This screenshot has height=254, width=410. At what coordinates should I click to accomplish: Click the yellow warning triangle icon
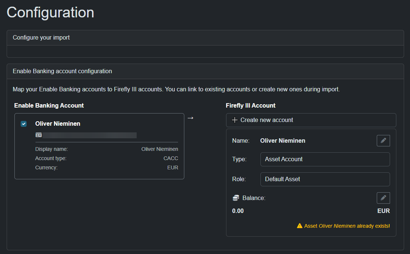pos(300,226)
